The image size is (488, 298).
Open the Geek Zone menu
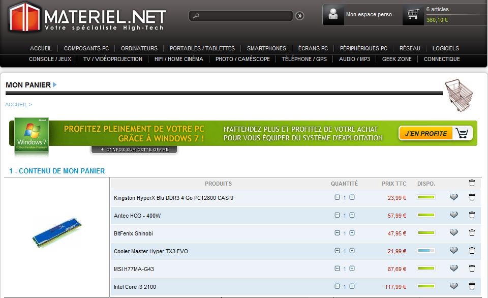click(x=396, y=59)
